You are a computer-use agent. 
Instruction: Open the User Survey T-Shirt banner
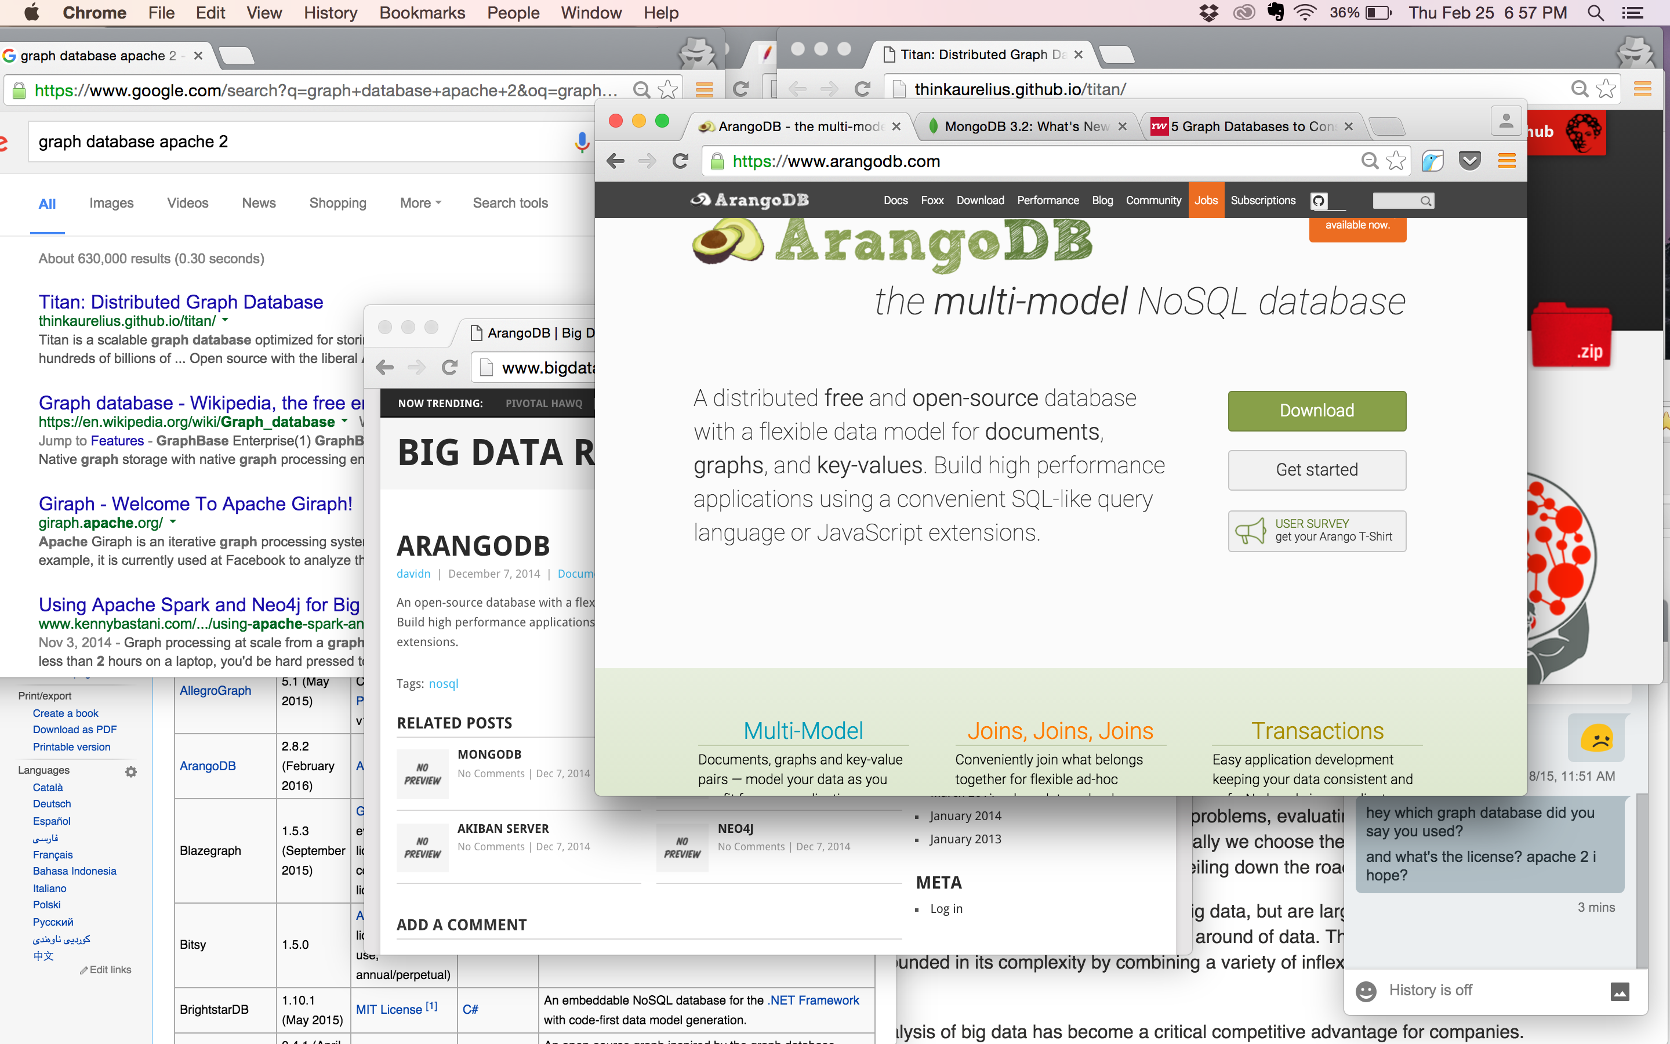(x=1317, y=531)
